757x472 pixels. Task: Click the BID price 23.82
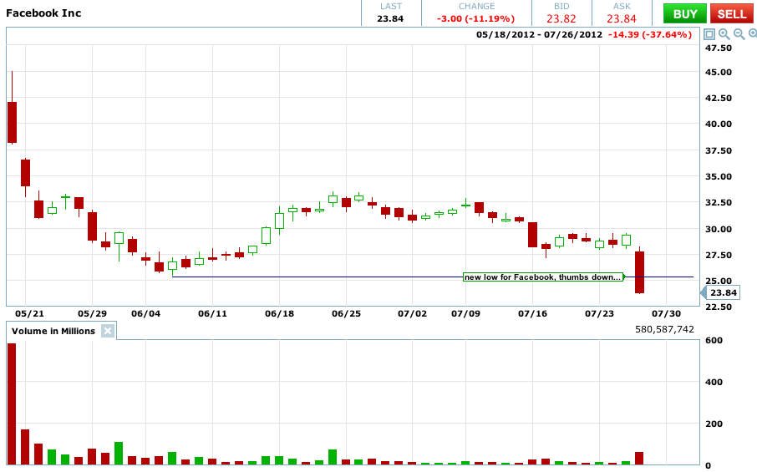561,19
